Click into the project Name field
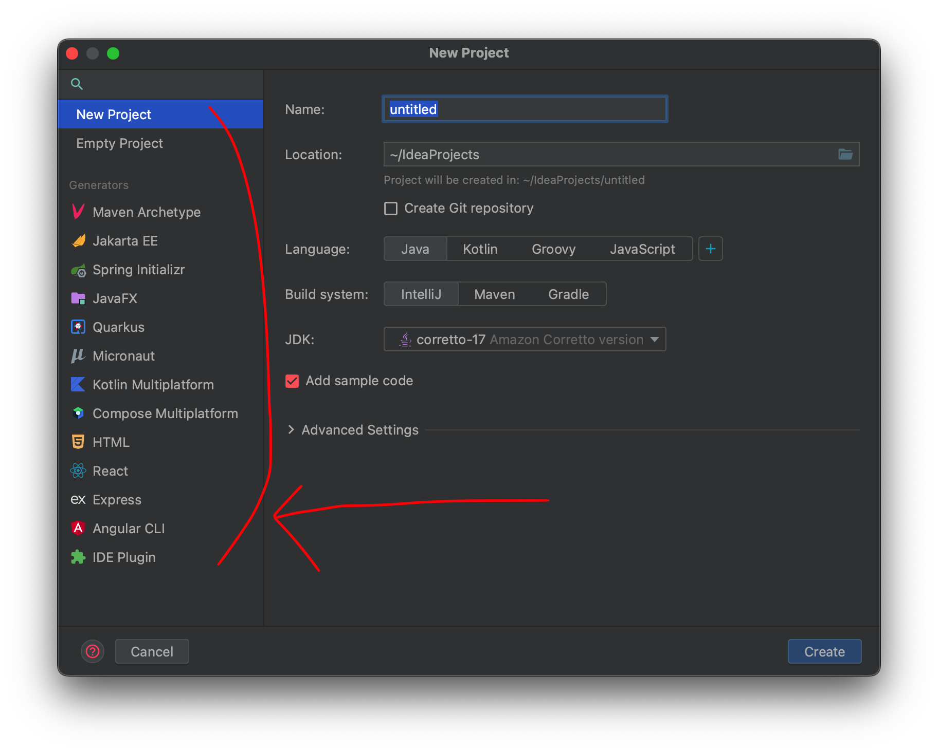The width and height of the screenshot is (938, 752). 525,109
